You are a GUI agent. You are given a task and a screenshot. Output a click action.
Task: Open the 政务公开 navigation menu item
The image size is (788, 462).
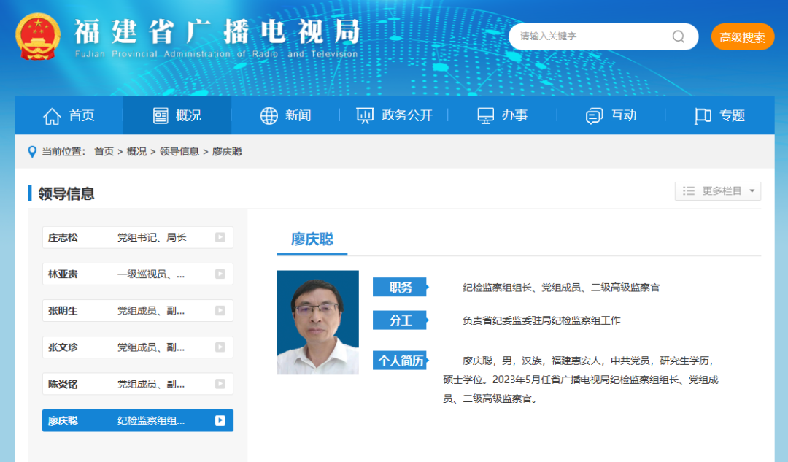tap(394, 115)
